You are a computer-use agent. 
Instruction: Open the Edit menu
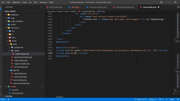pos(8,2)
